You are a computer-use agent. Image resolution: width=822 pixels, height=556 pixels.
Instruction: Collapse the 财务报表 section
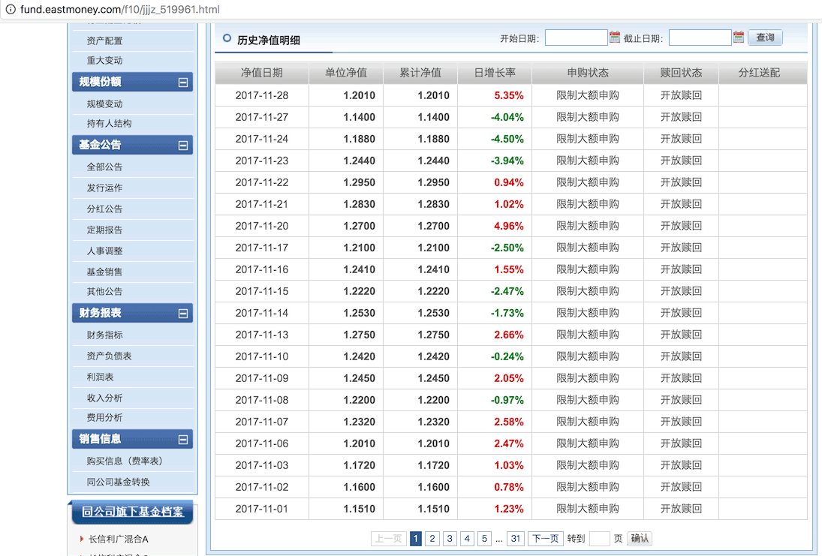pos(183,314)
